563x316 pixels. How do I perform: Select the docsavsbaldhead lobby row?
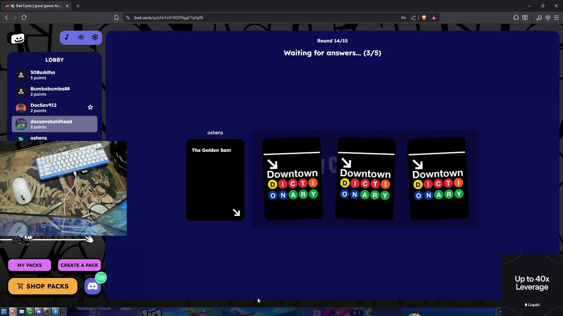[55, 124]
